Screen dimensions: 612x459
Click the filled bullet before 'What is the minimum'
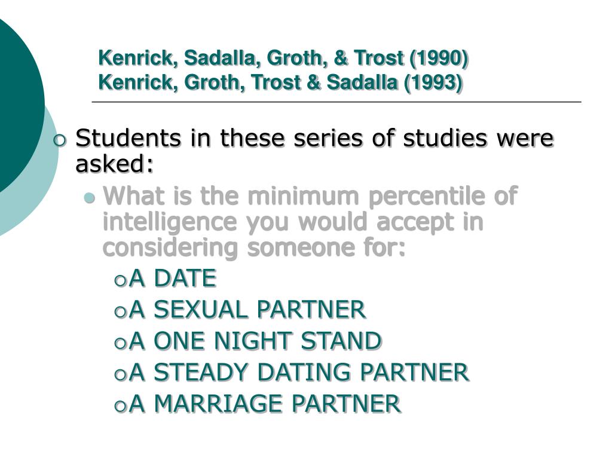coord(90,198)
